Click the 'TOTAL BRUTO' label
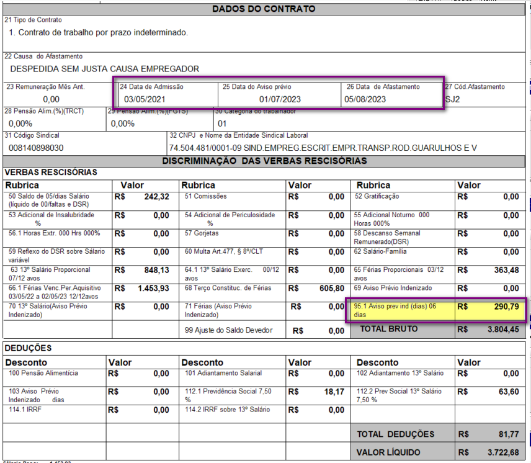 pyautogui.click(x=389, y=329)
